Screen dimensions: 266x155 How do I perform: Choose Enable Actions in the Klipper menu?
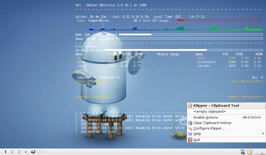click(x=226, y=117)
